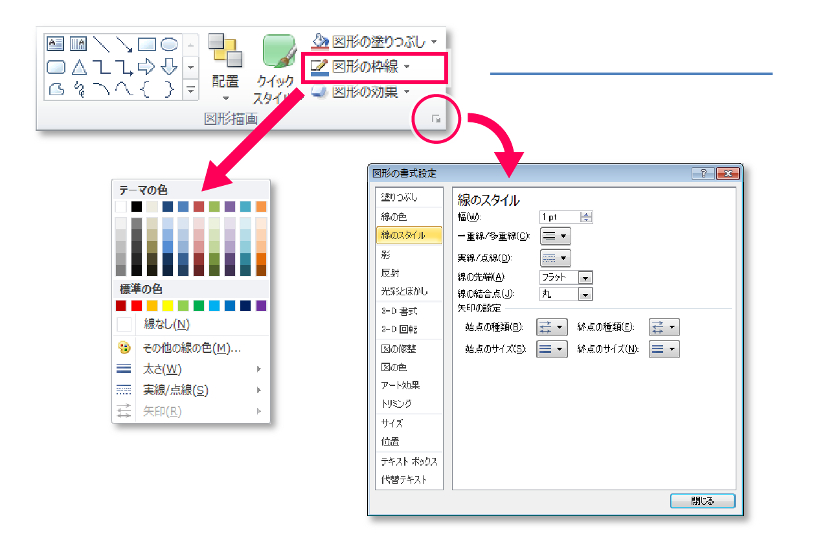This screenshot has width=816, height=544.
Task: Open the 終点のサイズ end size dropdown
Action: [664, 349]
